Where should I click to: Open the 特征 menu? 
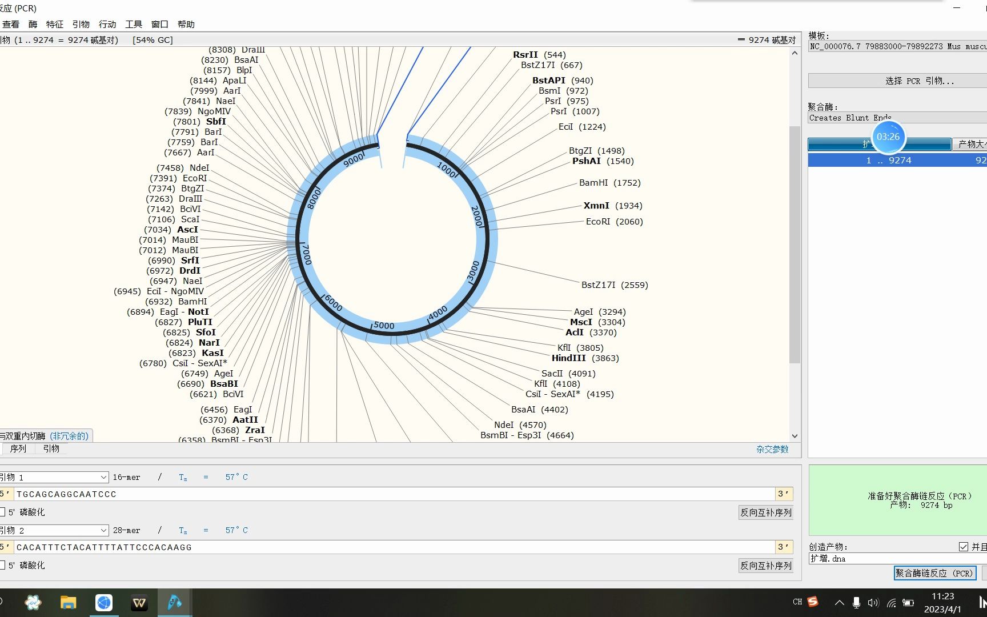click(x=55, y=24)
